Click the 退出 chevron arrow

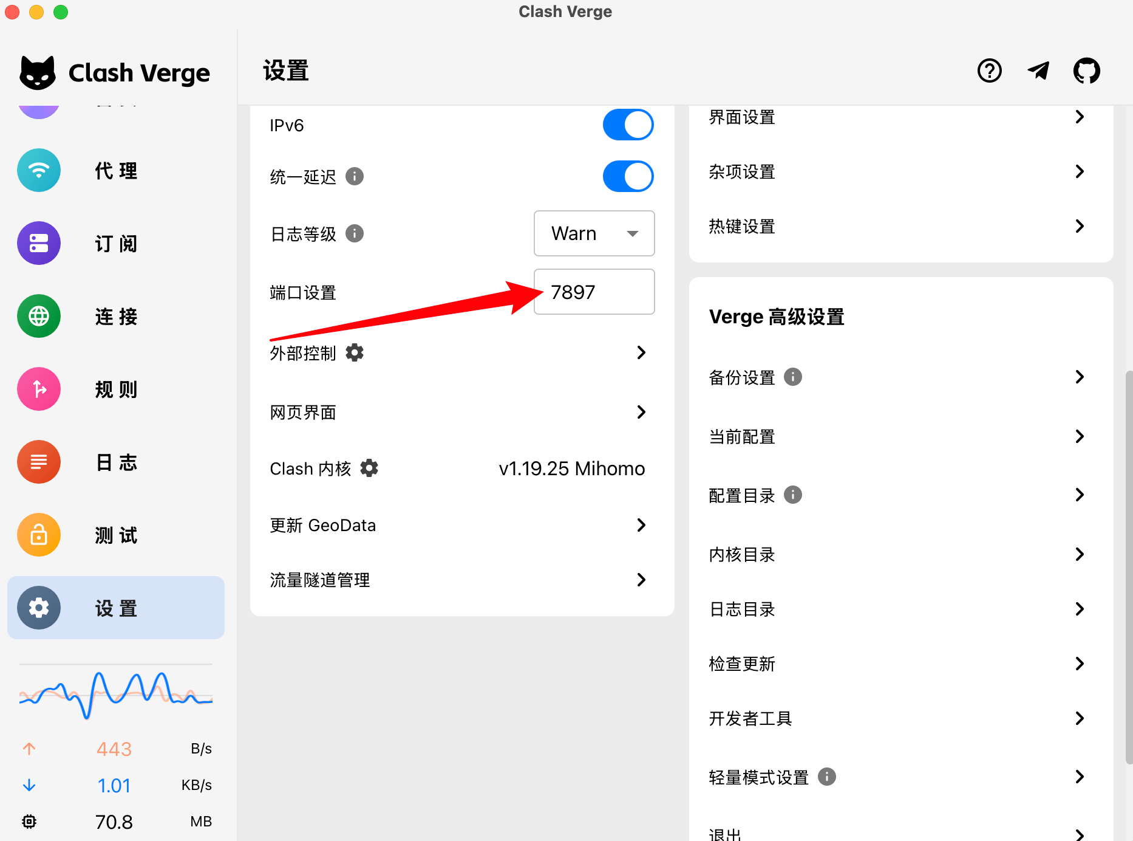[x=1080, y=834]
